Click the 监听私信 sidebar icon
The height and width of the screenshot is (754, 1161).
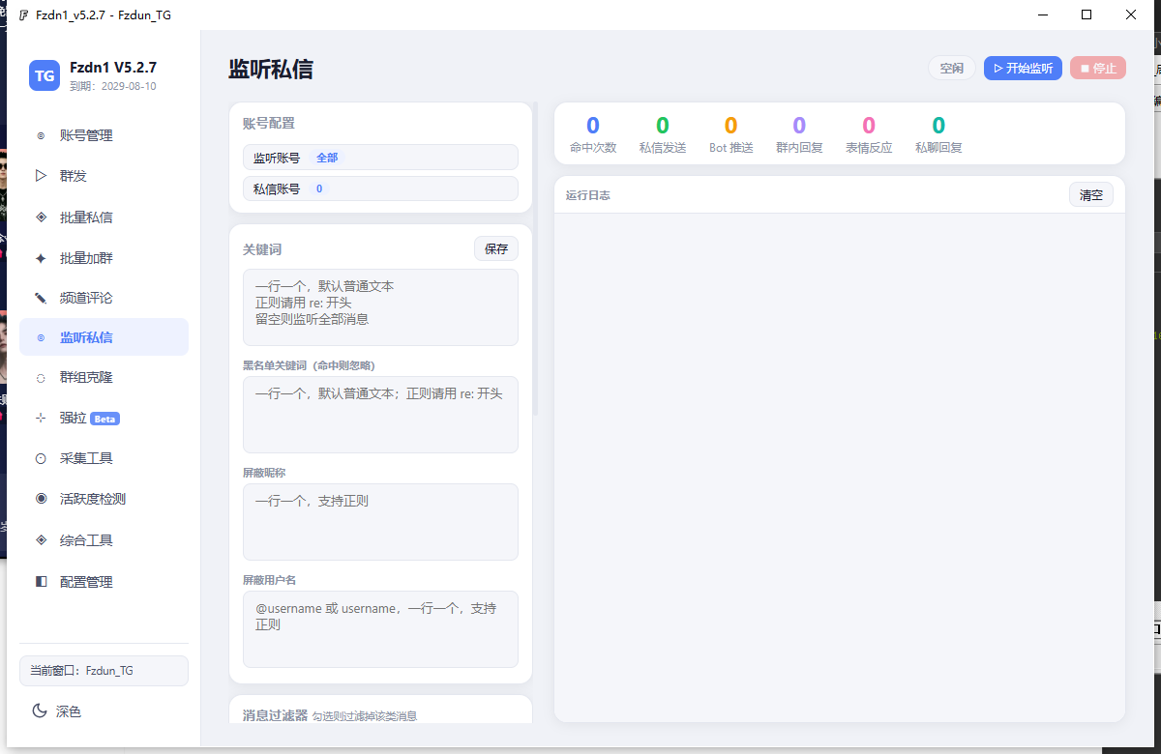(41, 337)
